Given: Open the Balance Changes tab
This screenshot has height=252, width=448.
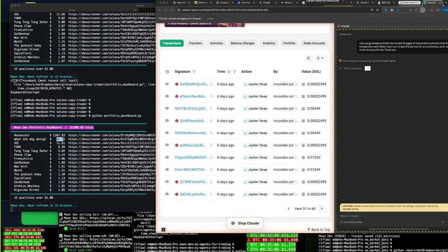Looking at the screenshot, I should pos(243,43).
